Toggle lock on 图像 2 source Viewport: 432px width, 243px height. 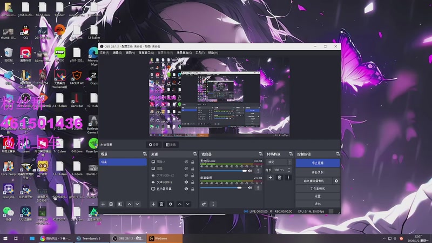pos(193,161)
